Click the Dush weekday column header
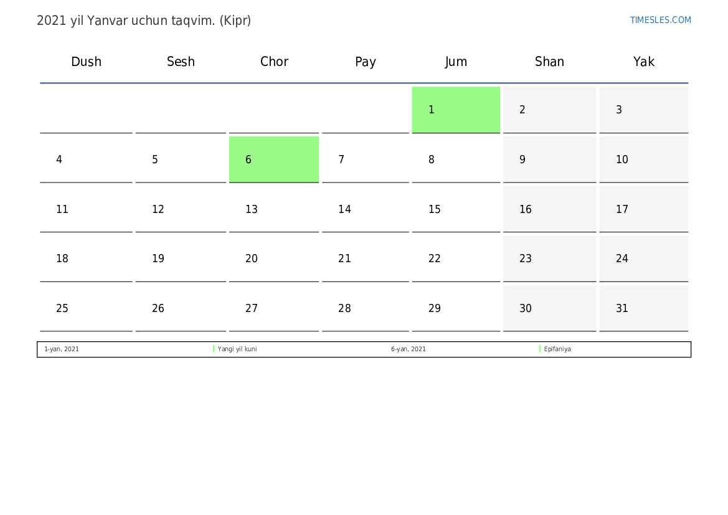728x515 pixels. pyautogui.click(x=86, y=62)
